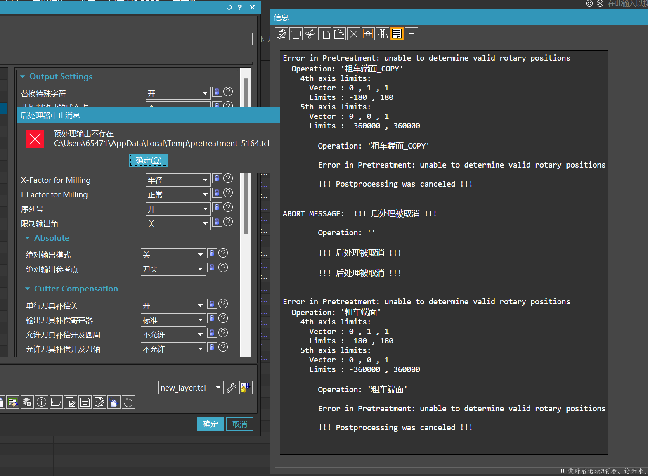Image resolution: width=648 pixels, height=476 pixels.
Task: Click the minus icon in 信息 toolbar
Action: coord(412,34)
